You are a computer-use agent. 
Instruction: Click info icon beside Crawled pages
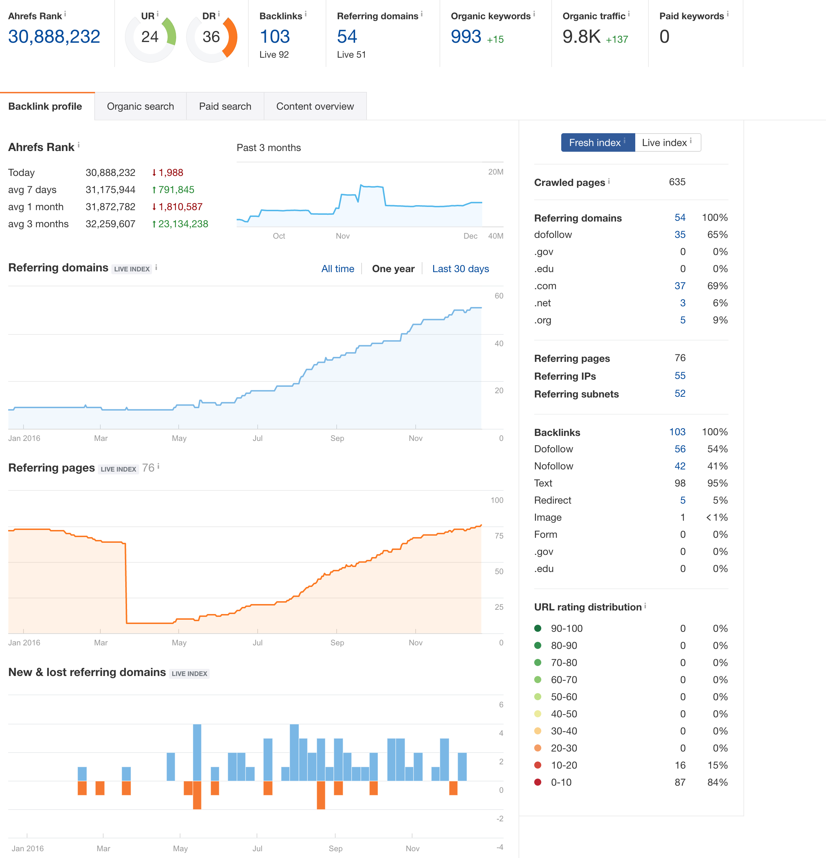pyautogui.click(x=609, y=181)
